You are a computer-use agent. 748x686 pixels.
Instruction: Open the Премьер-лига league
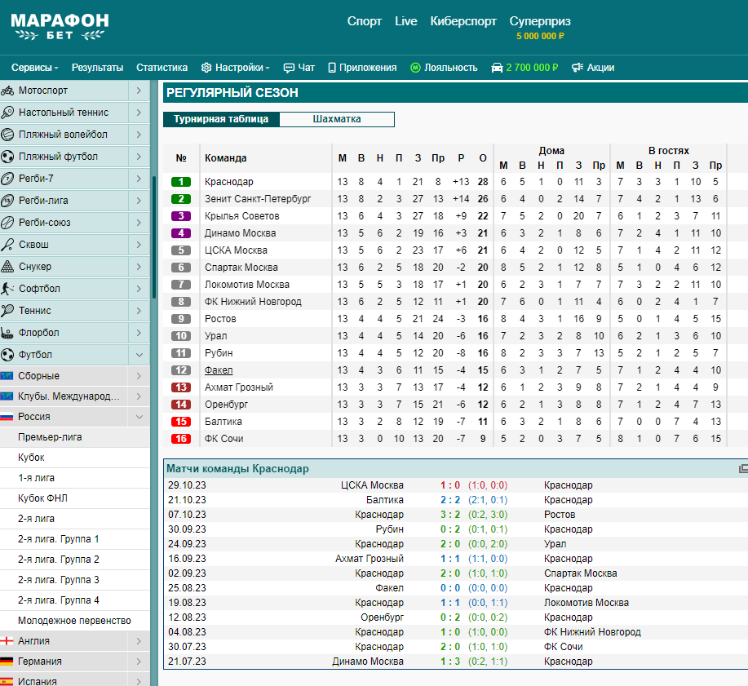point(50,437)
